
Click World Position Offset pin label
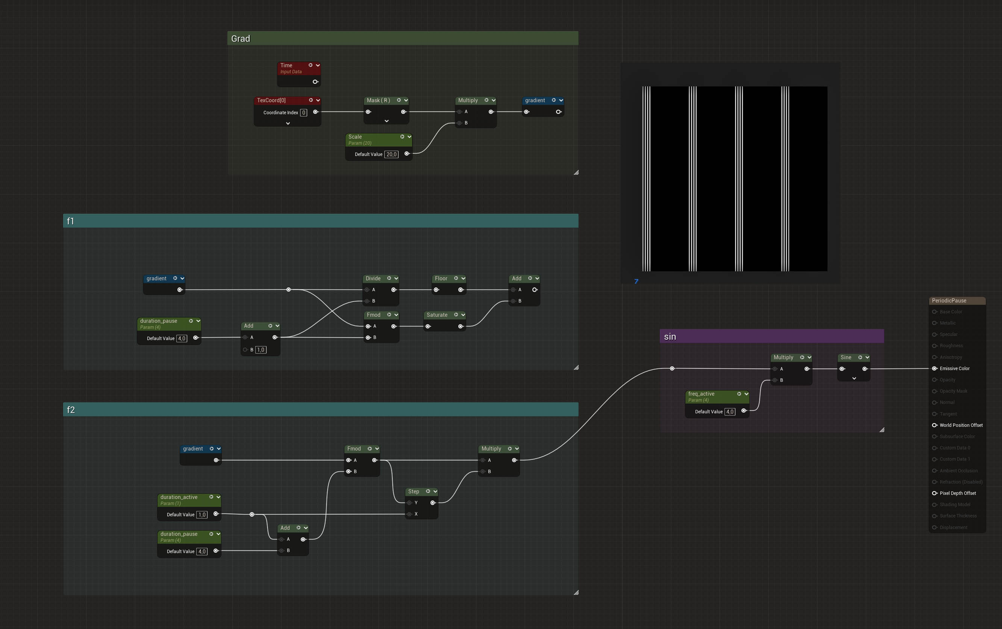(961, 425)
